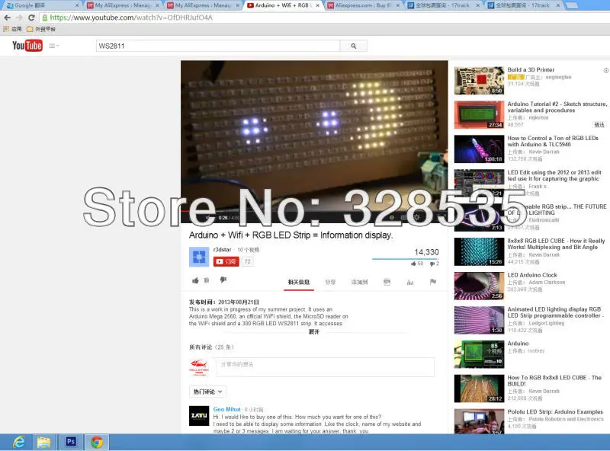Viewport: 610px width, 451px height.
Task: Click the thumbs up like icon
Action: click(x=195, y=280)
